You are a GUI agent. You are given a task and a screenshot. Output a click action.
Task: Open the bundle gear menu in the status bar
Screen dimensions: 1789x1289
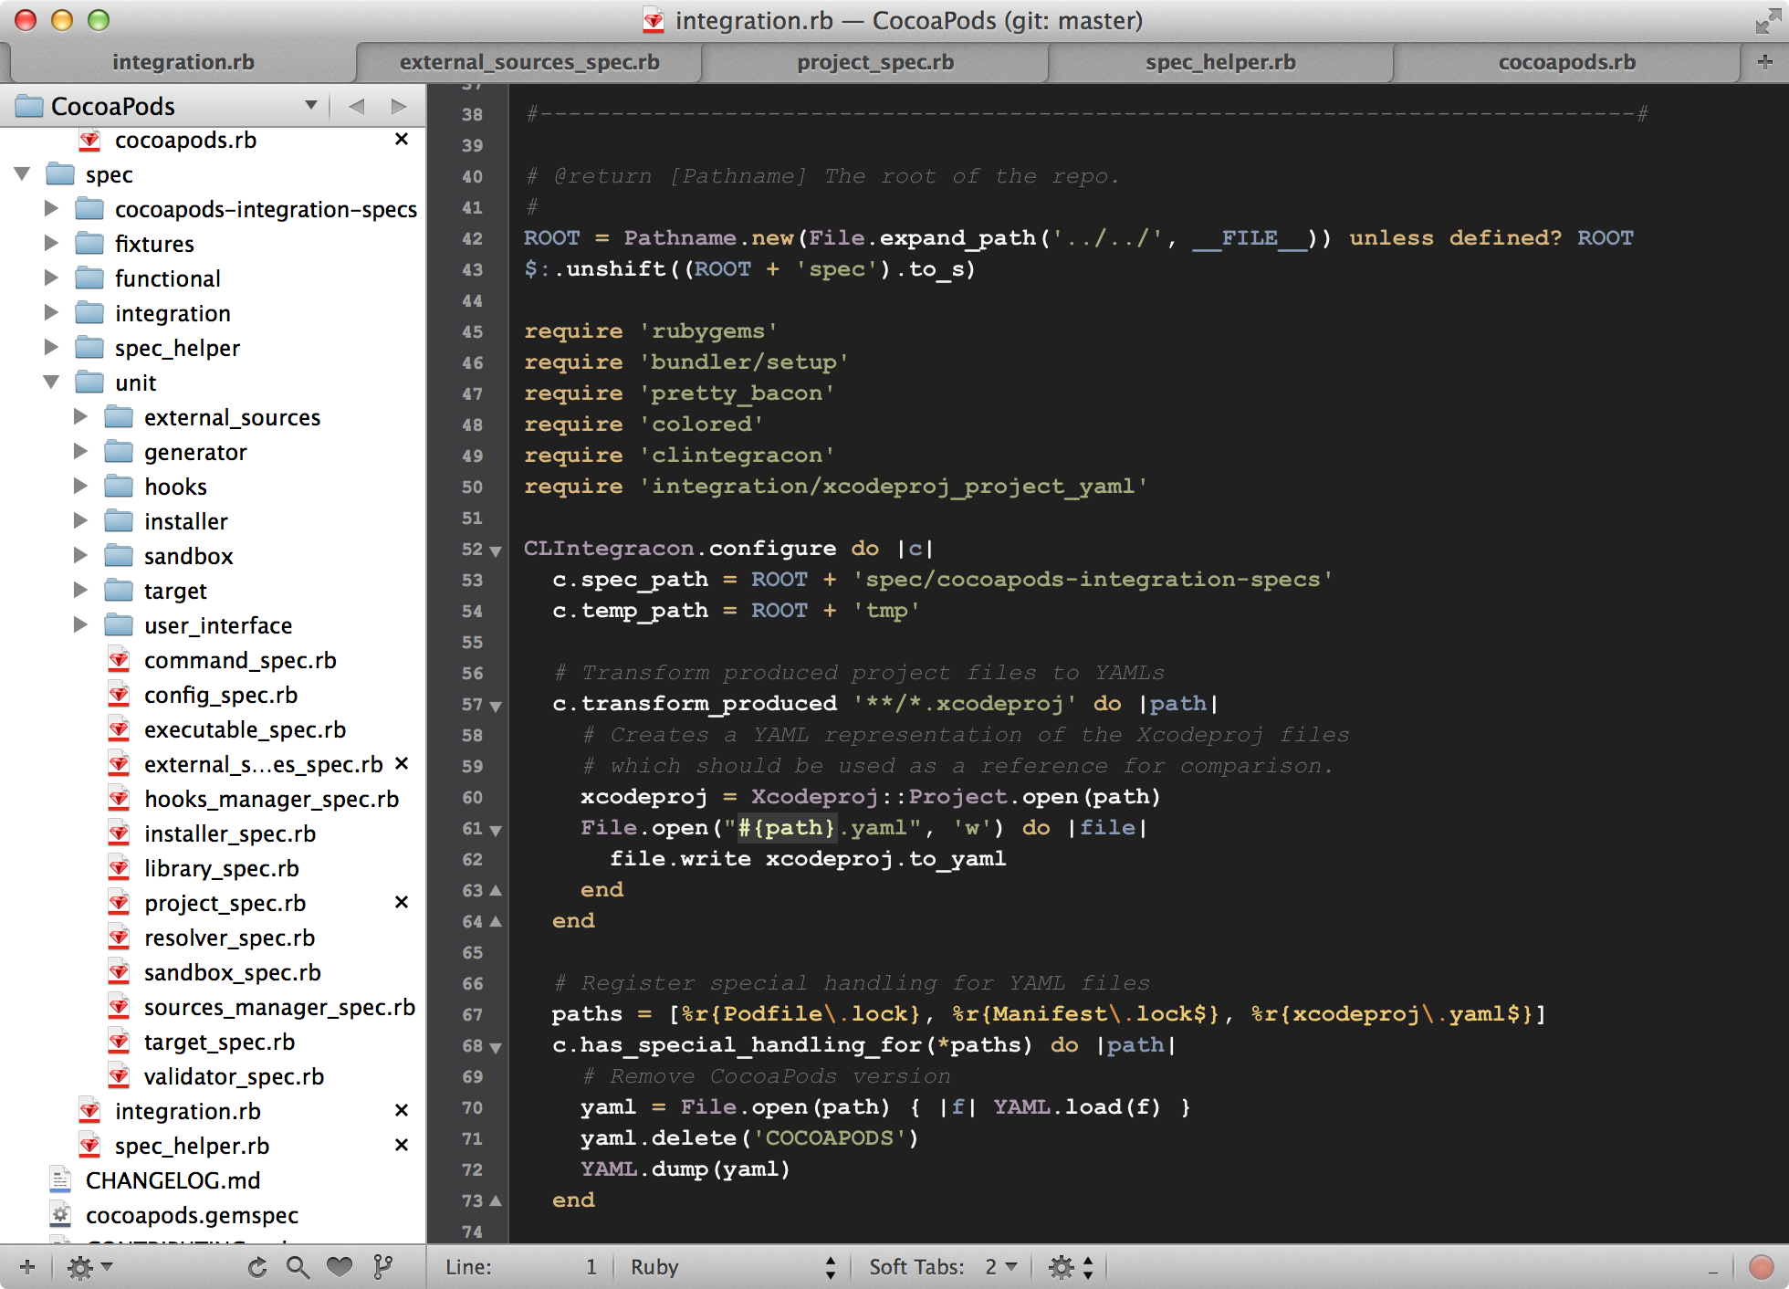(x=1070, y=1267)
